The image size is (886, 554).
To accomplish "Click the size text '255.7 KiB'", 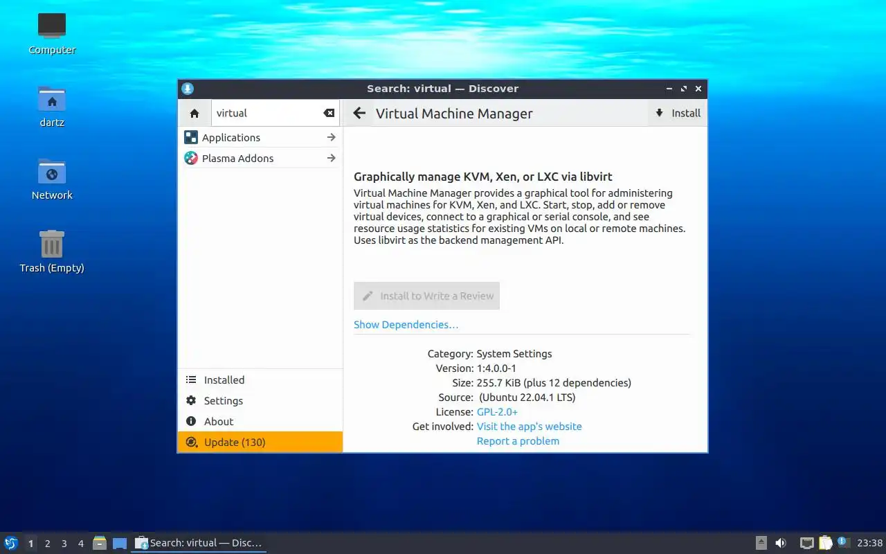I will [498, 383].
